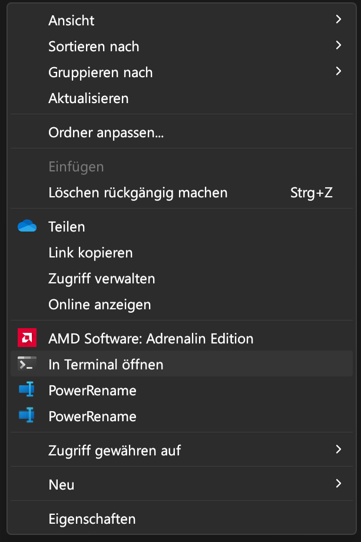Image resolution: width=361 pixels, height=542 pixels.
Task: Click the second PowerRename icon
Action: tap(27, 415)
